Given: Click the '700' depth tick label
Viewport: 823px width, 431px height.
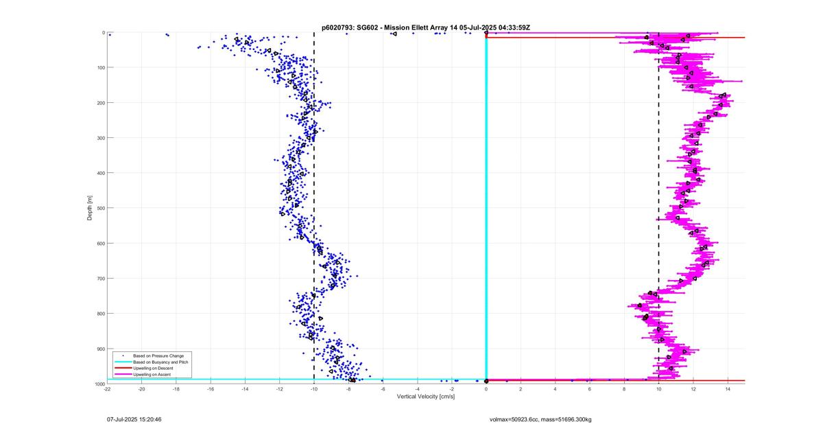Looking at the screenshot, I should click(x=100, y=279).
